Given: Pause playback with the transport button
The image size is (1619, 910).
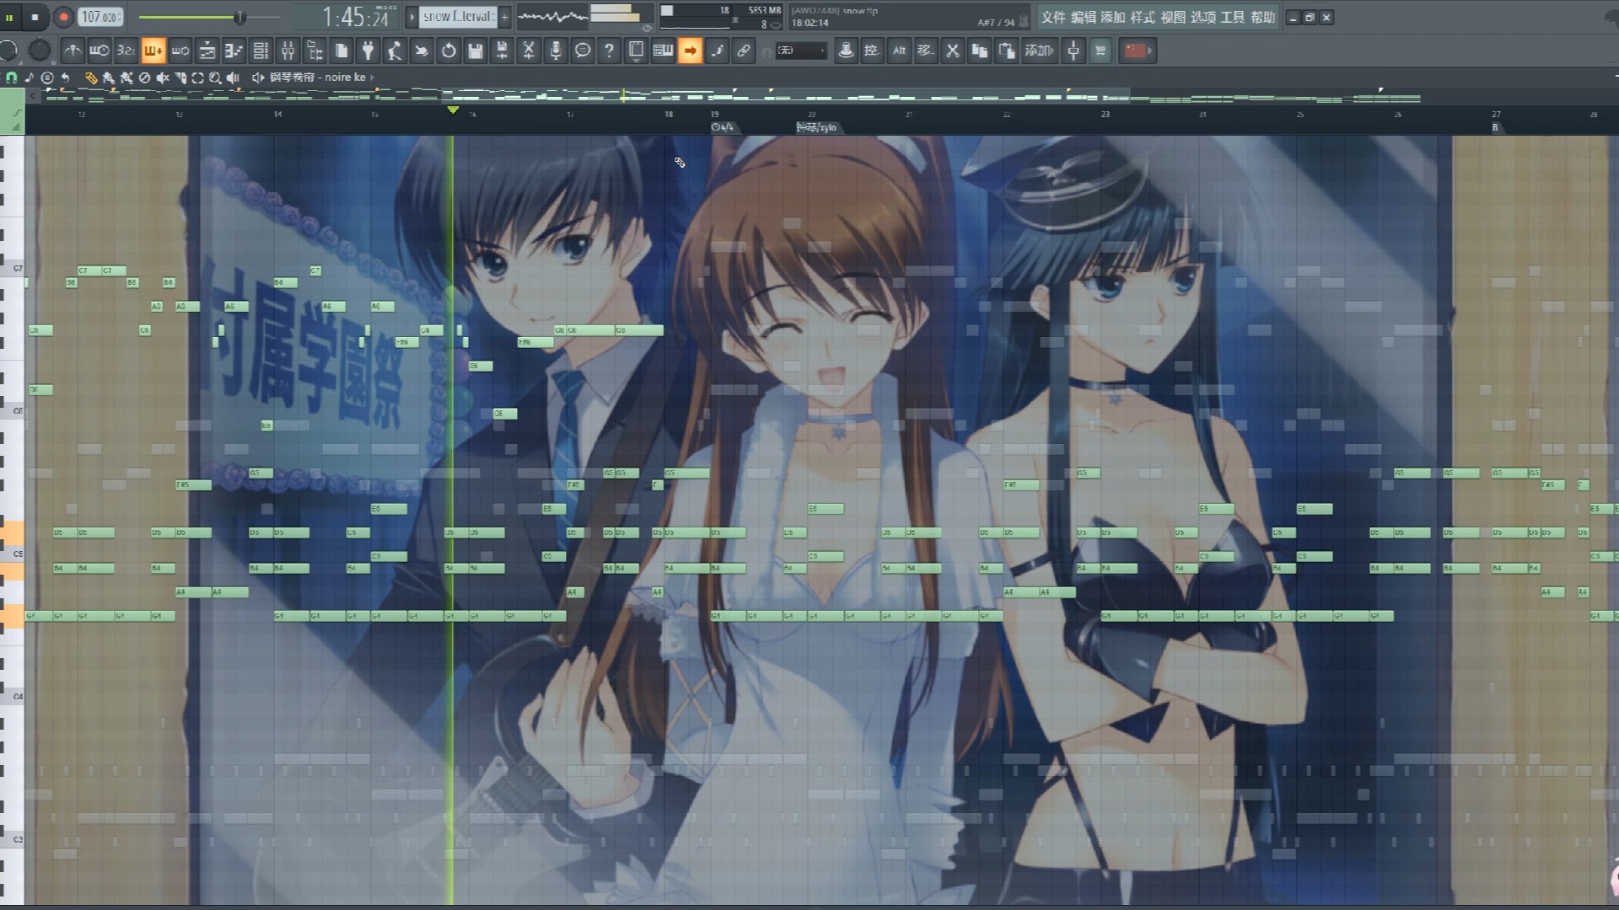Looking at the screenshot, I should (x=10, y=17).
